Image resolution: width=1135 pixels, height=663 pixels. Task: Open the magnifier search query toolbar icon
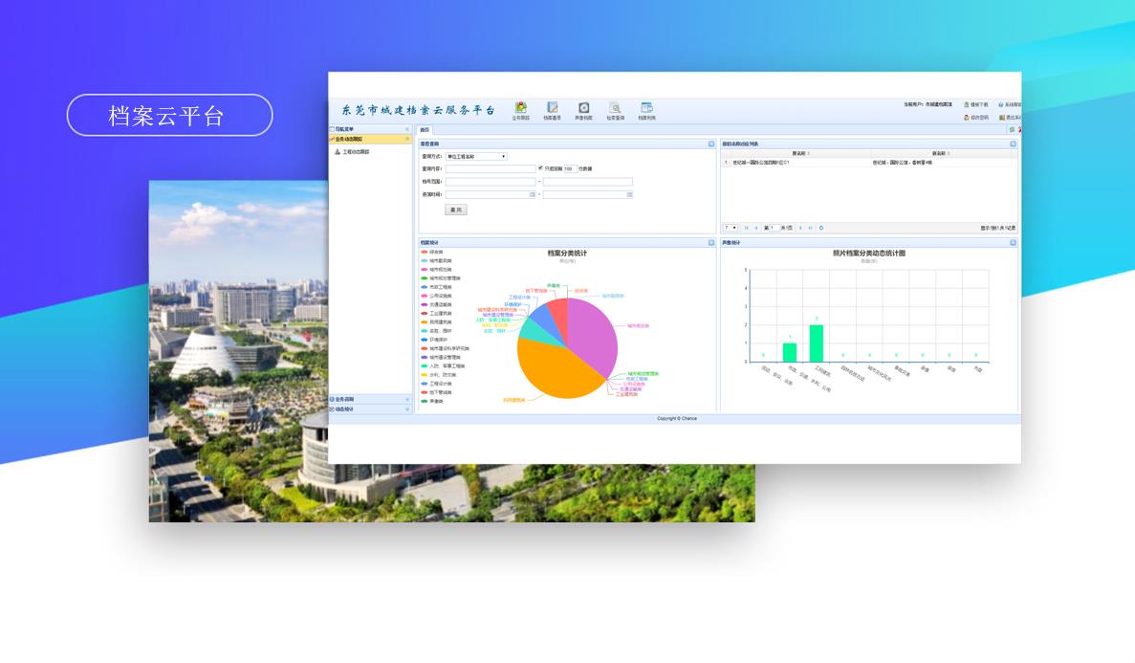615,110
